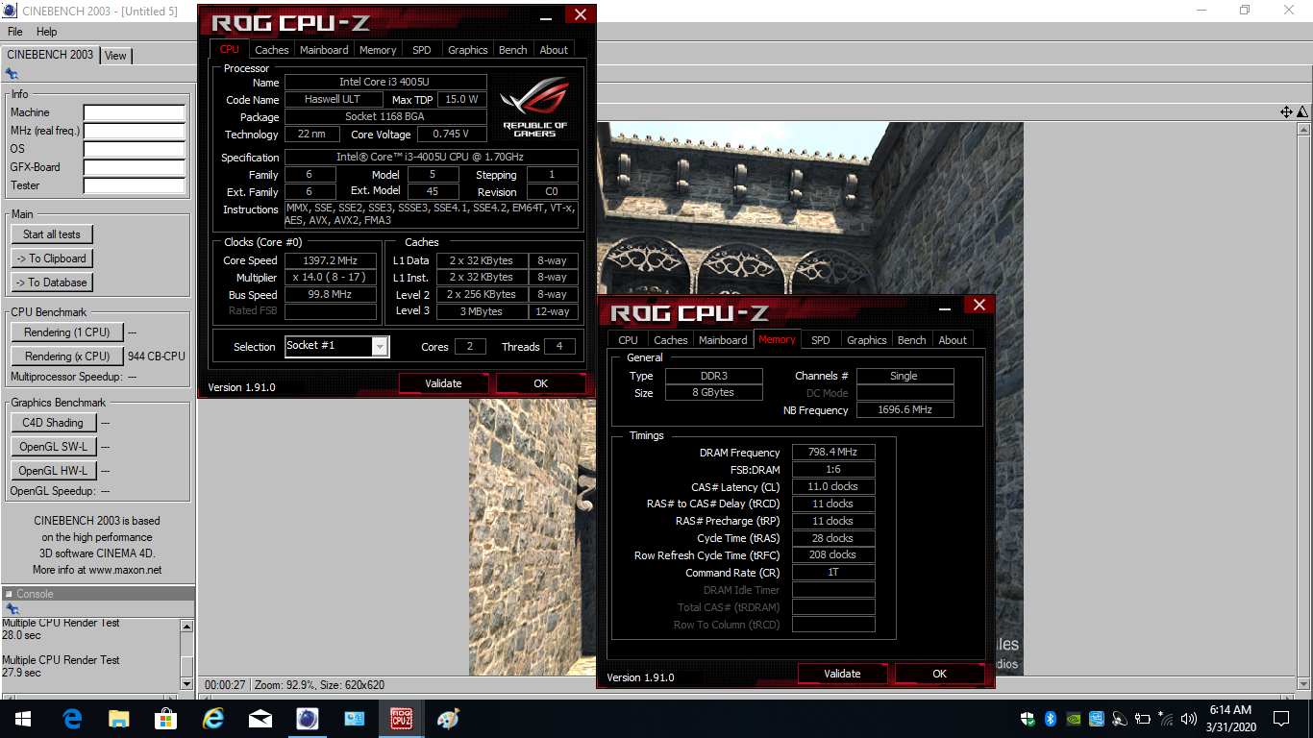The image size is (1313, 738).
Task: Select the Graphics tab in the CPU-Z CPU window
Action: coord(468,50)
